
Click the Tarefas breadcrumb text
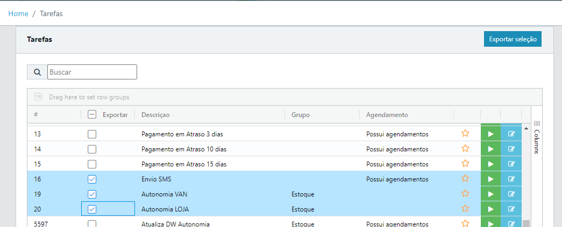coord(51,13)
